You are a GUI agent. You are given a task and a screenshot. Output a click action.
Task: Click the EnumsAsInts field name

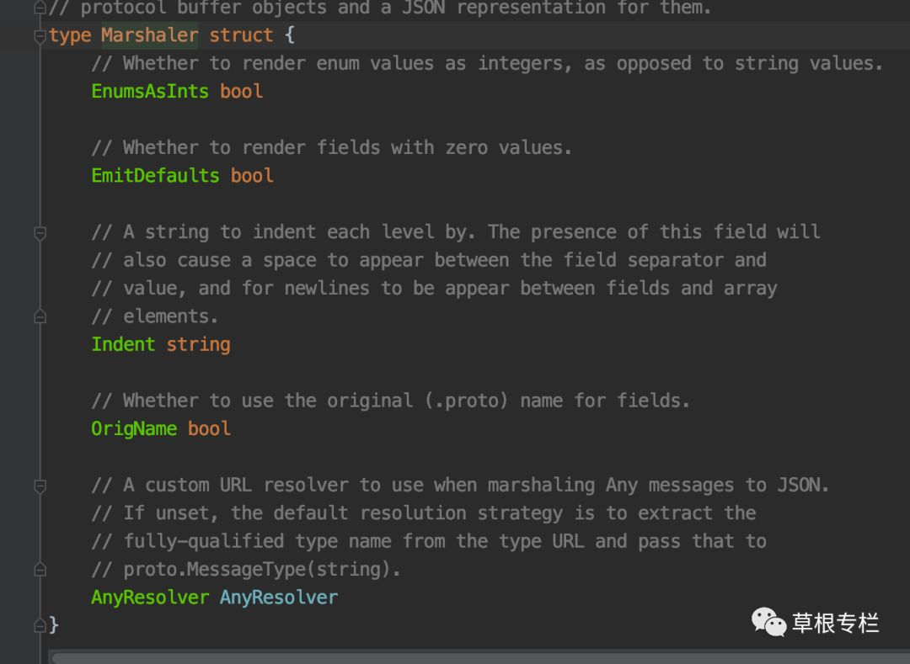point(150,92)
